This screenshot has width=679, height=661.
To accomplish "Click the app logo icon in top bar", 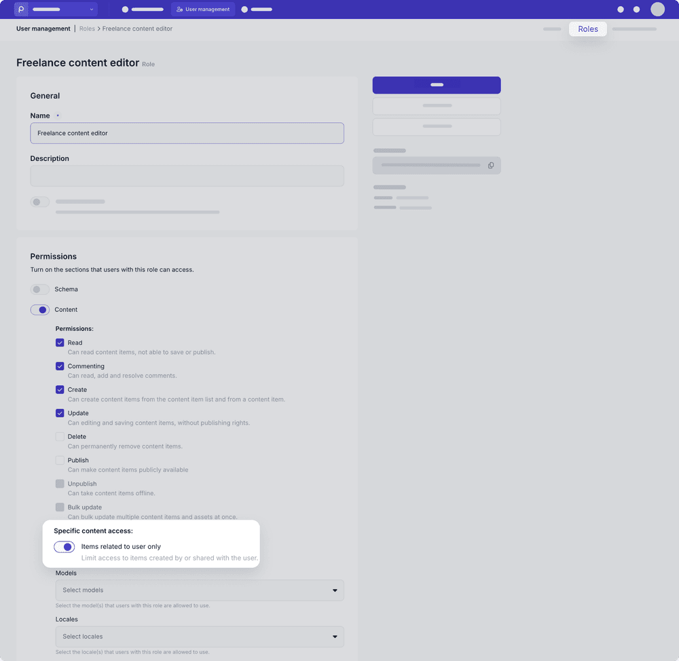I will click(21, 10).
